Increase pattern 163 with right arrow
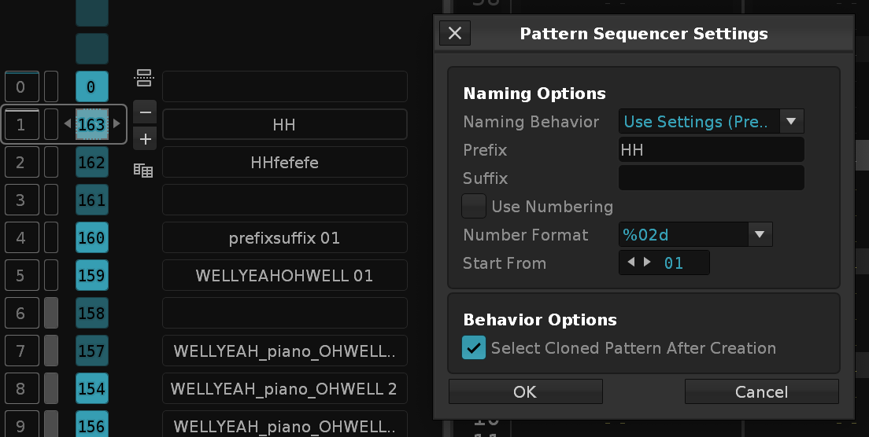869x437 pixels. point(116,124)
